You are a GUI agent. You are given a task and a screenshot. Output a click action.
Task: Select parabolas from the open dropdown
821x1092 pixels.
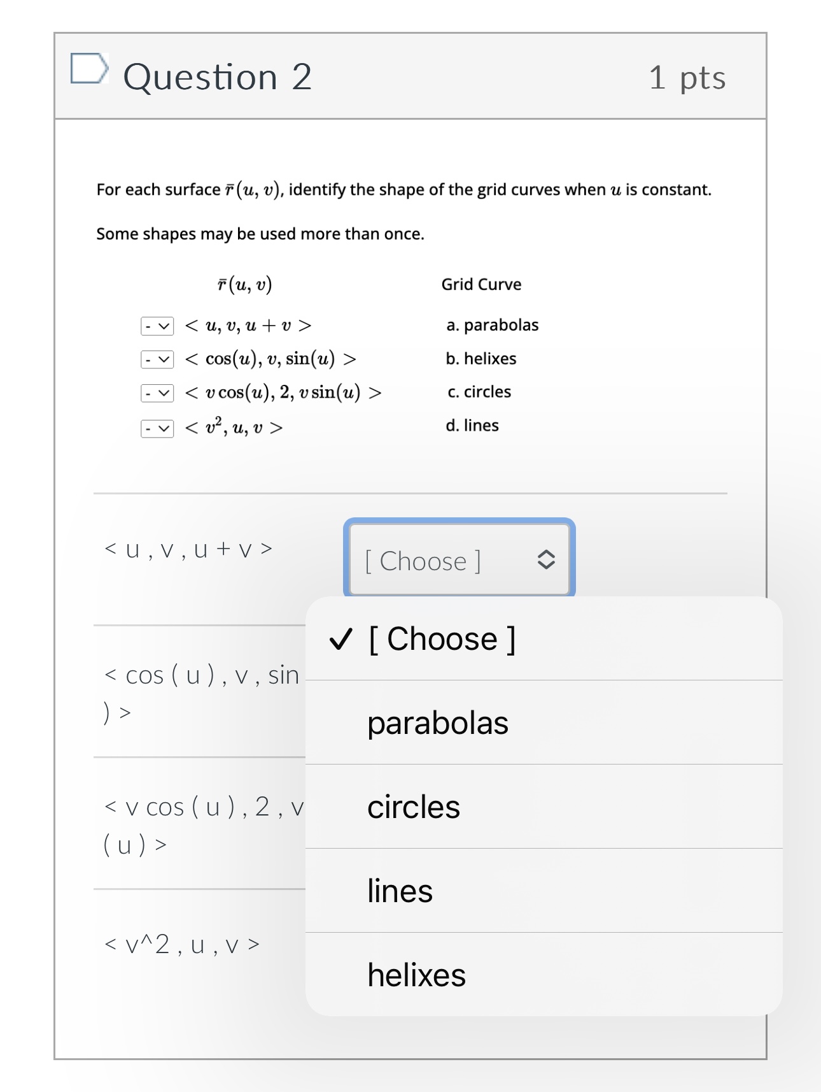tap(437, 722)
